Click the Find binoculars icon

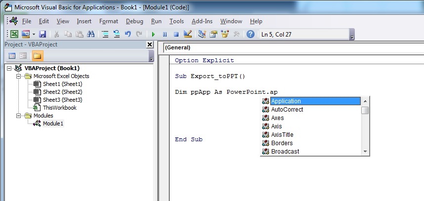90,34
